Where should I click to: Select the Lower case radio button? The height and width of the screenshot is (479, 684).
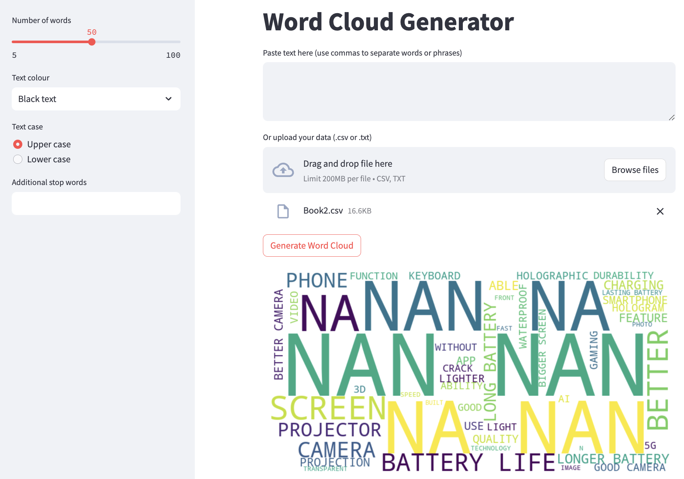coord(18,159)
